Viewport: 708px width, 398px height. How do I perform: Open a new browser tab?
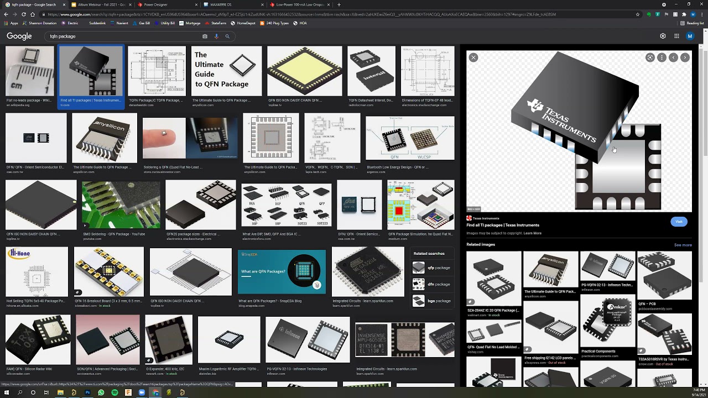(x=339, y=4)
